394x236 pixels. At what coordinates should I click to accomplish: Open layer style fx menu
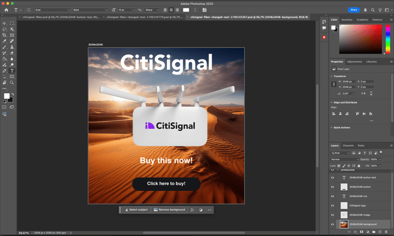coord(355,232)
